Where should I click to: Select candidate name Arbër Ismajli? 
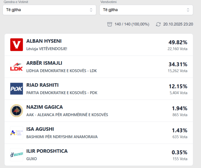click(44, 63)
